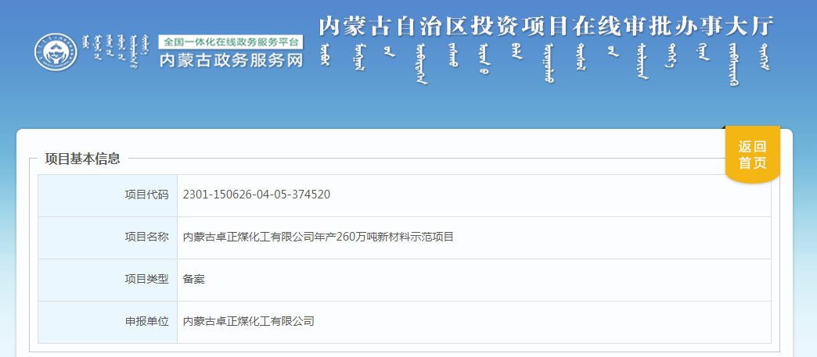Screen dimensions: 817x357
Task: Select applicant 内蒙古卓正煤化工有限公司 in 申报单位 row
Action: pos(249,322)
